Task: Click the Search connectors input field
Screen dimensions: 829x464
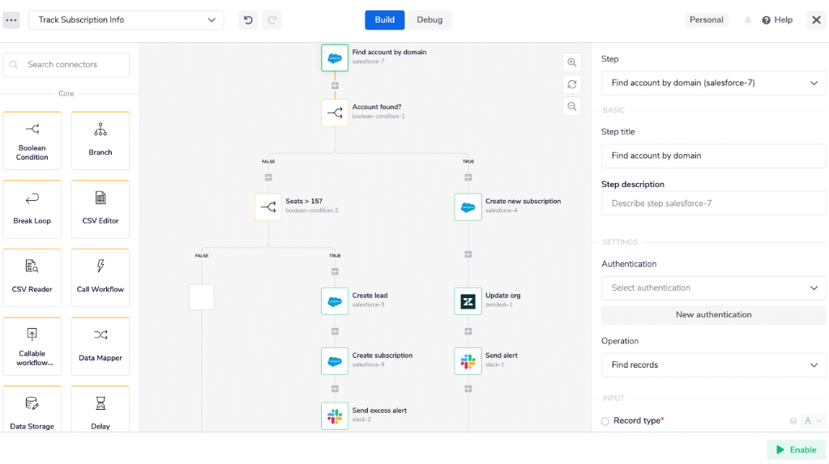Action: [x=66, y=65]
